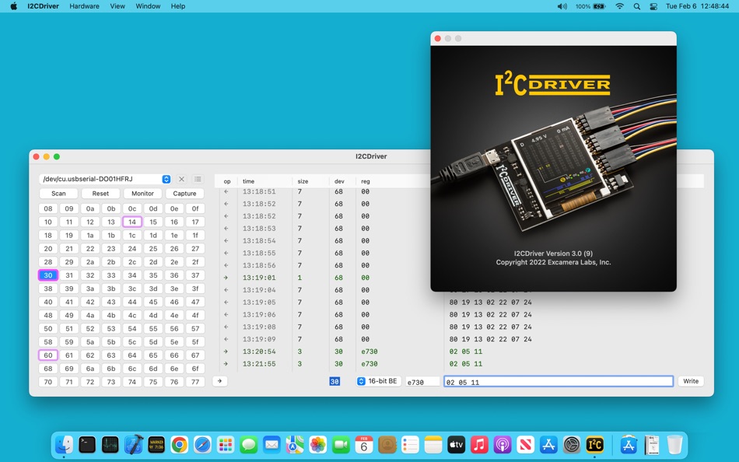Click the device address field showing 30
This screenshot has height=462, width=739.
[334, 382]
